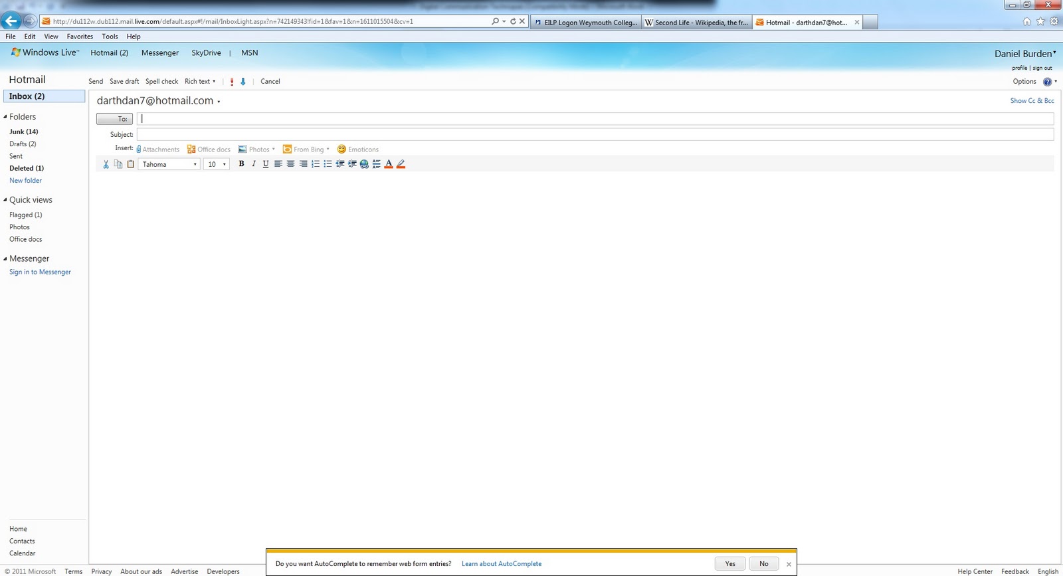Image resolution: width=1063 pixels, height=576 pixels.
Task: Toggle bold formatting
Action: 241,164
